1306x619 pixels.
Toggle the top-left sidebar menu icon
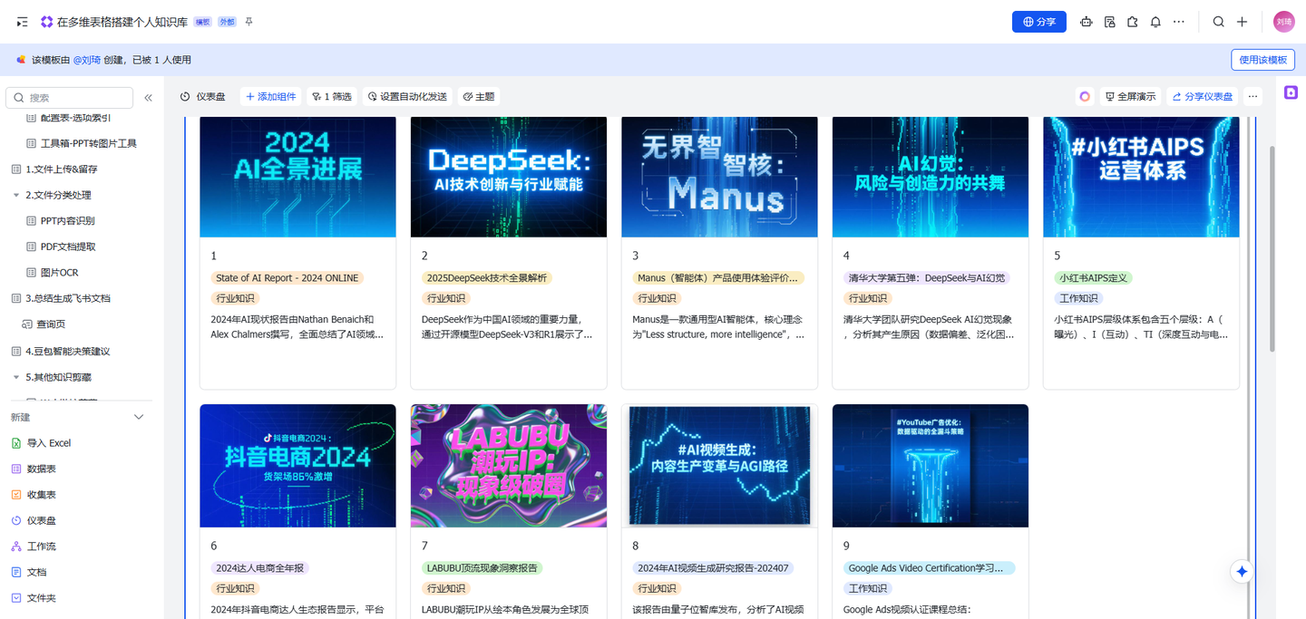(22, 22)
